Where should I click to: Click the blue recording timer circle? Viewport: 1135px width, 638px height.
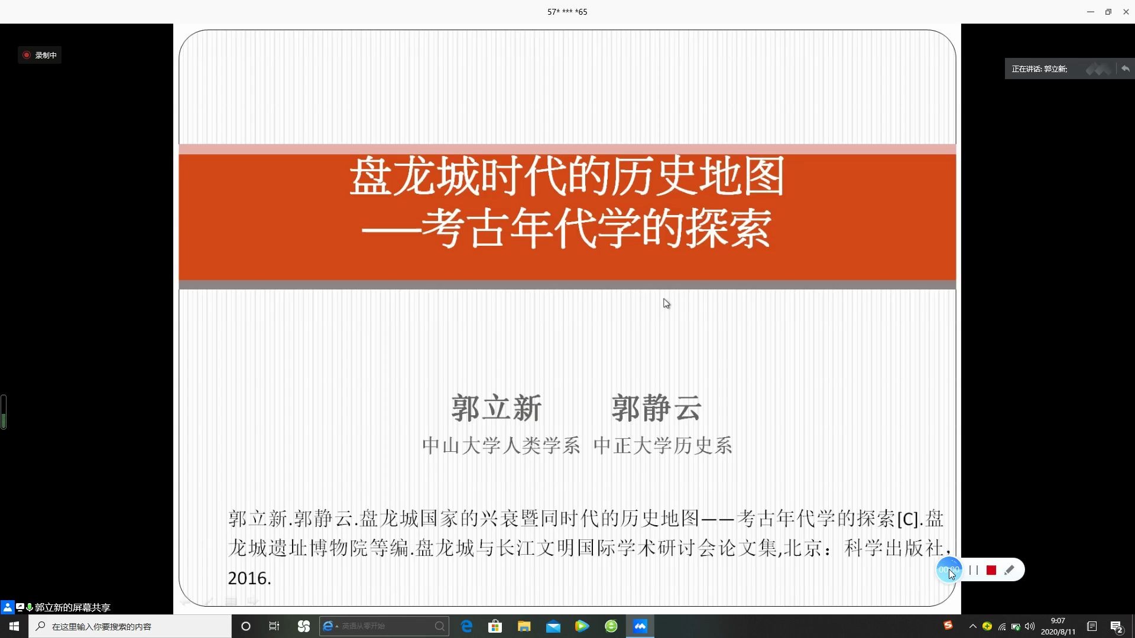[949, 570]
